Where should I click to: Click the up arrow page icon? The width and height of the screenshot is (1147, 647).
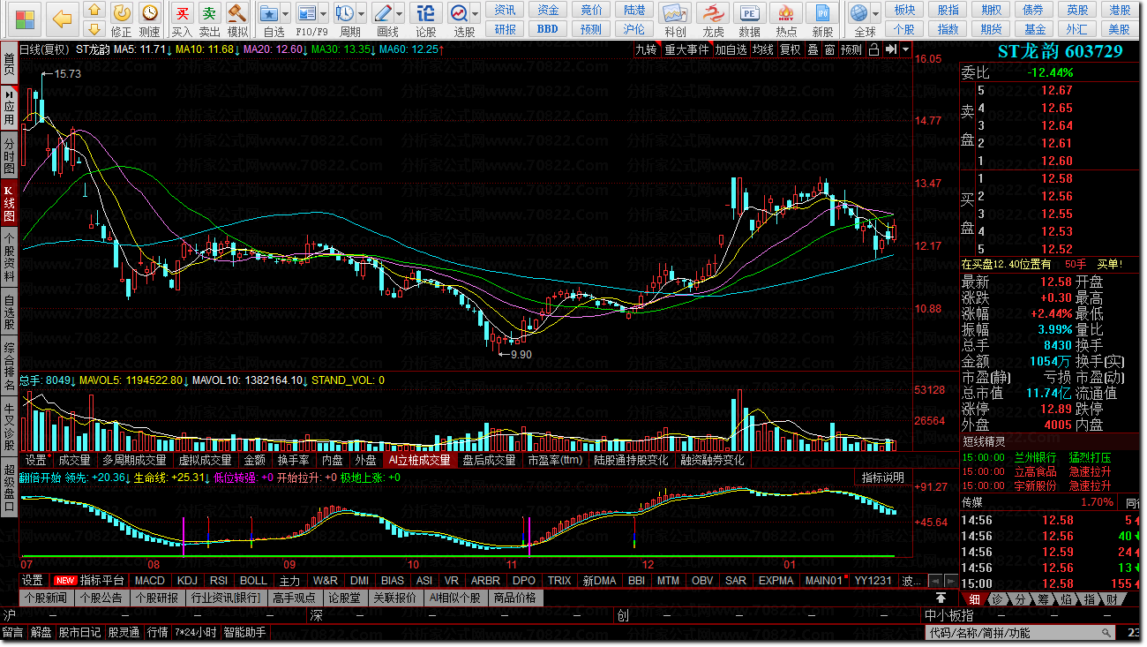(95, 11)
